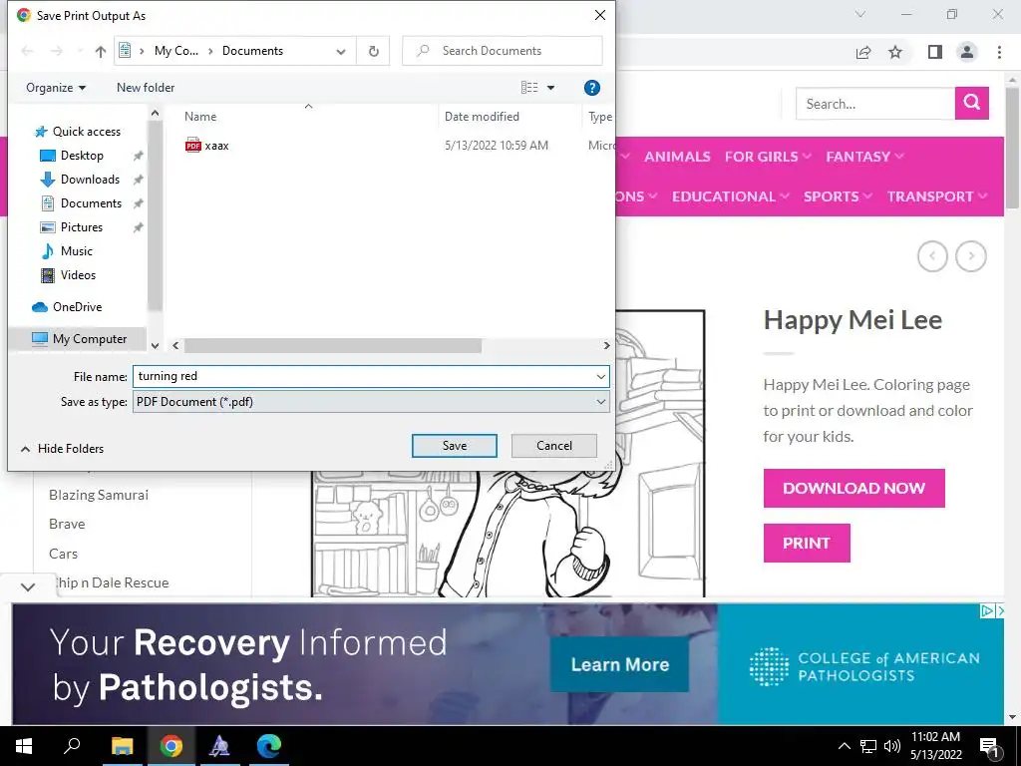Open the Blazing Samurai link
Image resolution: width=1021 pixels, height=766 pixels.
tap(99, 495)
